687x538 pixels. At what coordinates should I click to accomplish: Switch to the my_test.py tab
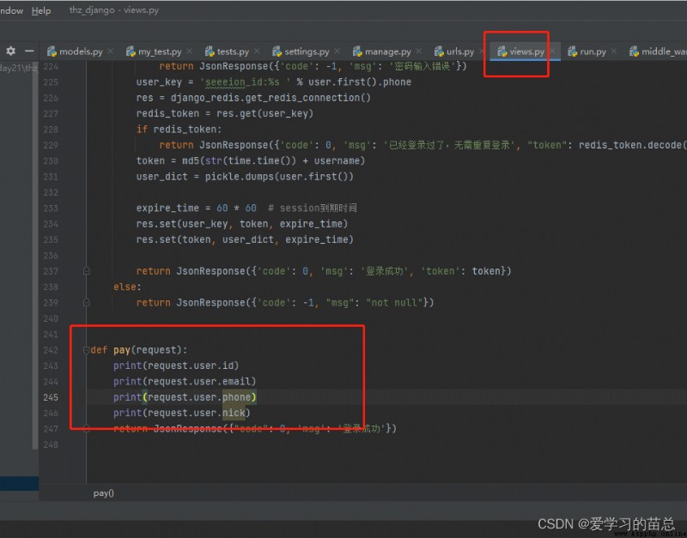point(160,51)
